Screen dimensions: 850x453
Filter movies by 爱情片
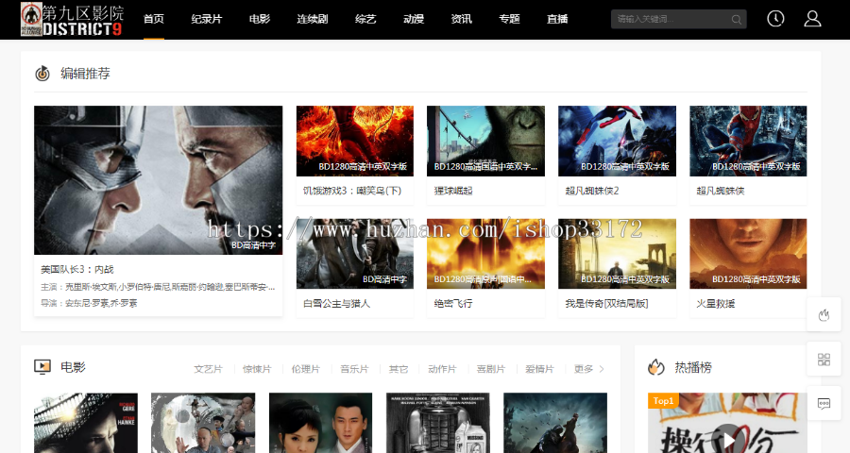540,369
